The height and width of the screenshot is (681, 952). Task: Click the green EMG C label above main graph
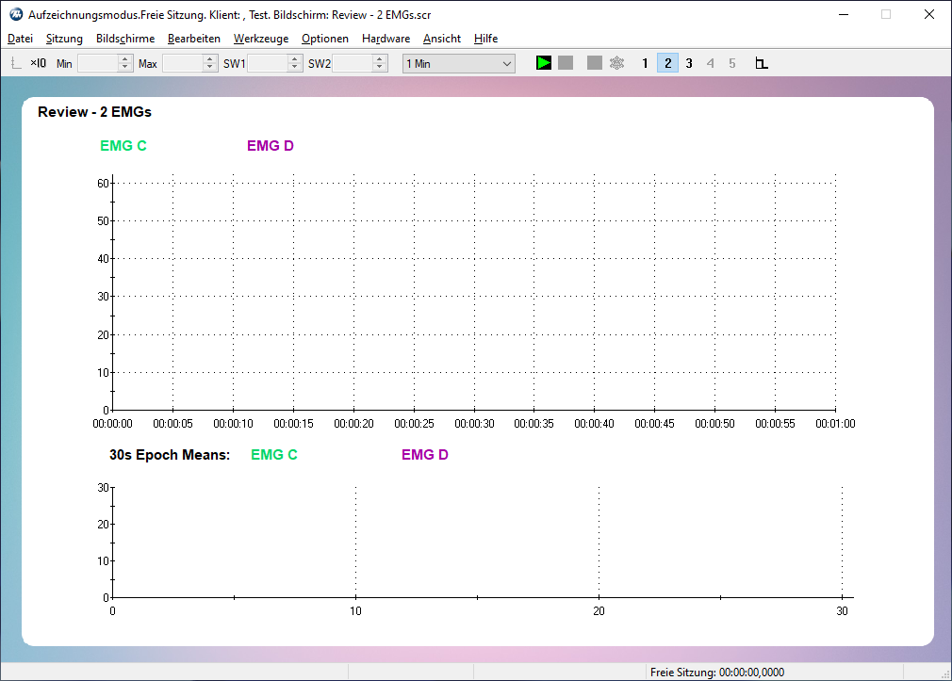tap(123, 146)
